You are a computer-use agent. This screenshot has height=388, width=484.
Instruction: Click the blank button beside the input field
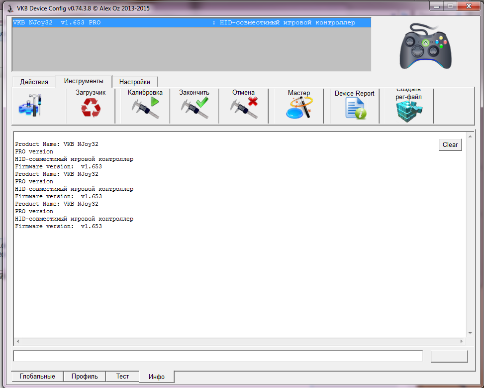click(449, 356)
